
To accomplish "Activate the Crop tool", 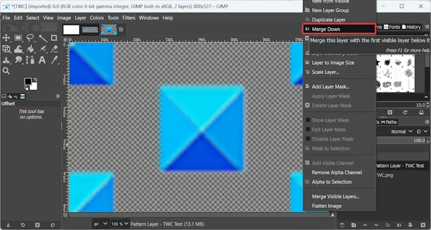I will pos(54,38).
